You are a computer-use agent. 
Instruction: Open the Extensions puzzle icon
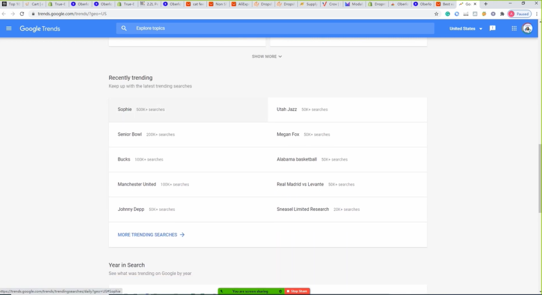pos(502,14)
